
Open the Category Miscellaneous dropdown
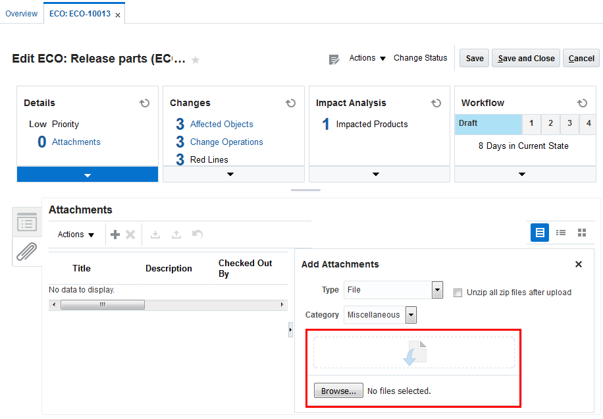(411, 315)
